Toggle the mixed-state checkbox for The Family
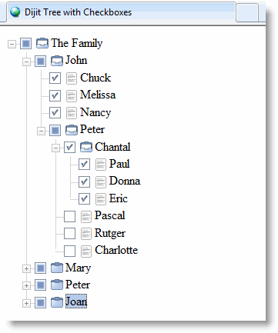This screenshot has width=278, height=333. (25, 43)
